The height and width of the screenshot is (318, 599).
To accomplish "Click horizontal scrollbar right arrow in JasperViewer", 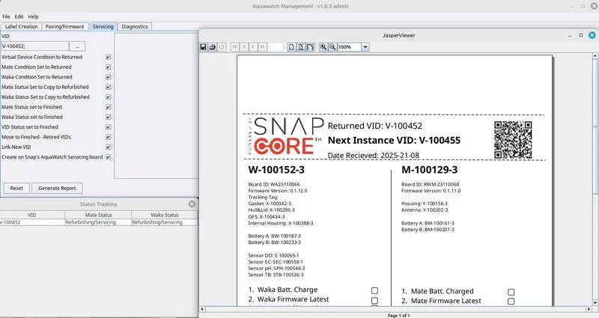I will (x=590, y=309).
